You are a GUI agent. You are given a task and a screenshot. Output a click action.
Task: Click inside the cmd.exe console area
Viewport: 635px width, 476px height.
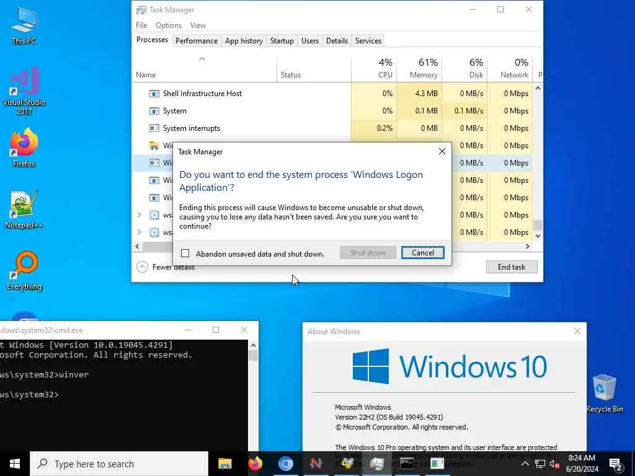click(123, 395)
